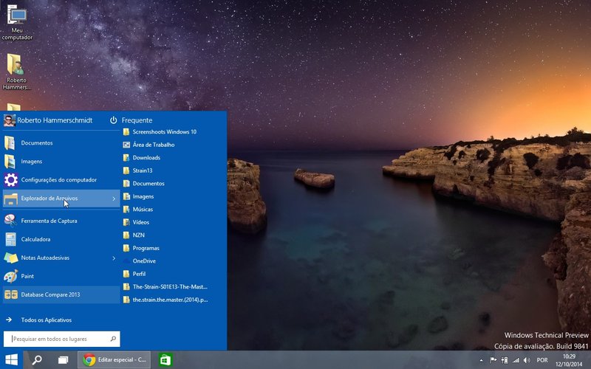Click the Configurações gear icon

(11, 180)
